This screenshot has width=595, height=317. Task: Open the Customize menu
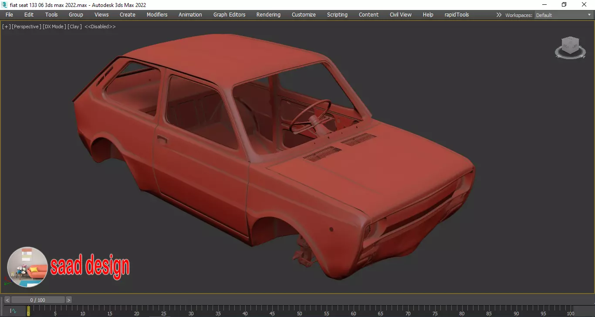coord(304,15)
